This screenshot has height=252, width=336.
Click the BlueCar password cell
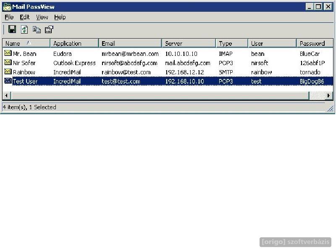pyautogui.click(x=310, y=54)
